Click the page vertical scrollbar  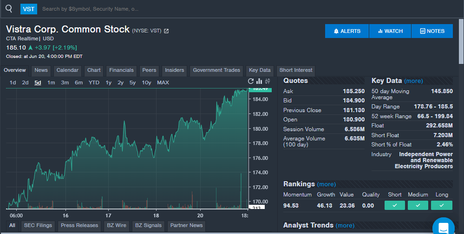pos(461,41)
